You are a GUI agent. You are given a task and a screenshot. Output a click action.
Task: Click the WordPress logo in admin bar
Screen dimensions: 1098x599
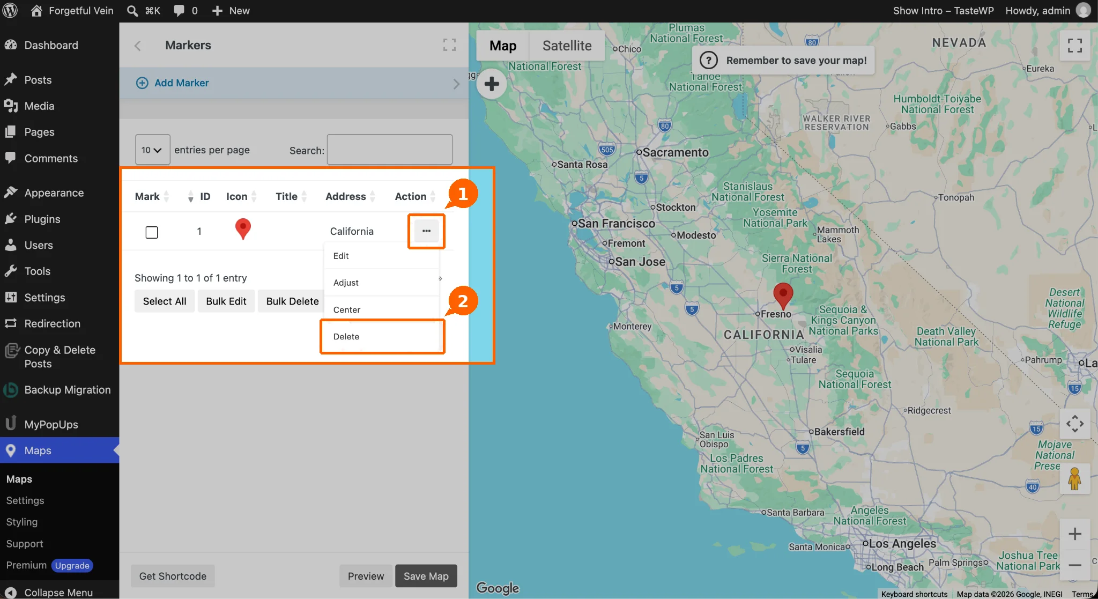[10, 11]
